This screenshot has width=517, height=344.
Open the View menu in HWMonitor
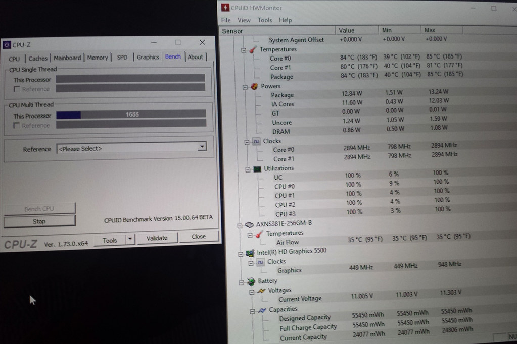(244, 20)
